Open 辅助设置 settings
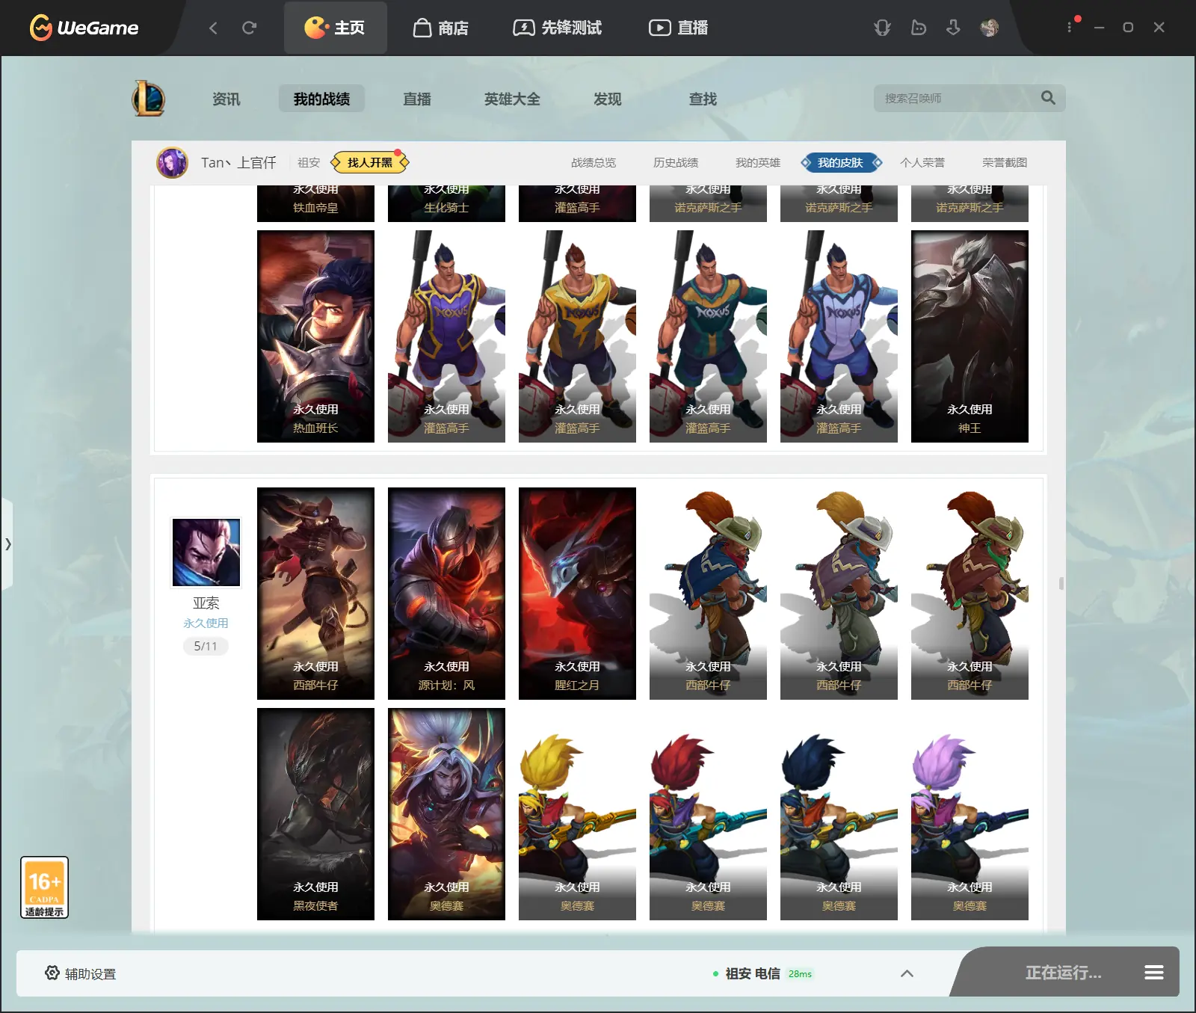The width and height of the screenshot is (1196, 1013). coord(81,973)
